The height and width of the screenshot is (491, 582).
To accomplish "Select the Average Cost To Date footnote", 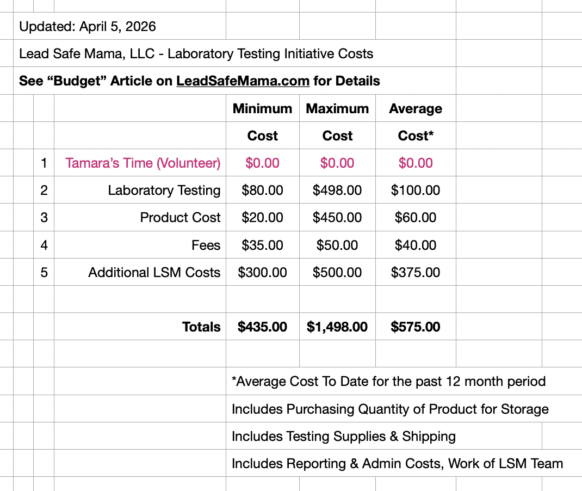I will [388, 381].
